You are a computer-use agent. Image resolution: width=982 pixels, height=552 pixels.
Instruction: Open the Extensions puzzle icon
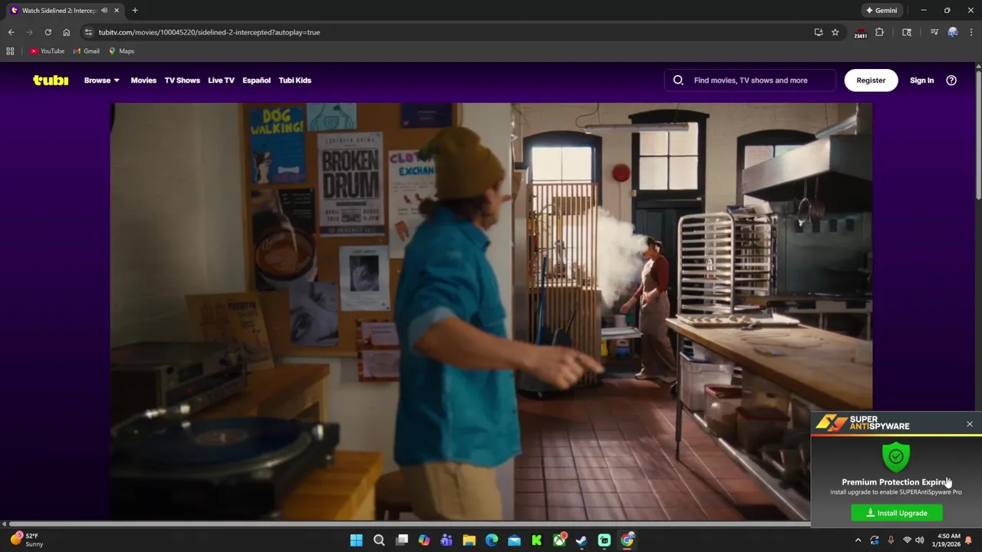pos(880,32)
